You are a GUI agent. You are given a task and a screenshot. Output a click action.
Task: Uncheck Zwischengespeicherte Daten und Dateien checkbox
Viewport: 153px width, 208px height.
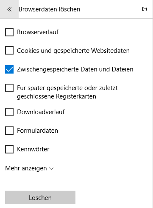click(9, 69)
